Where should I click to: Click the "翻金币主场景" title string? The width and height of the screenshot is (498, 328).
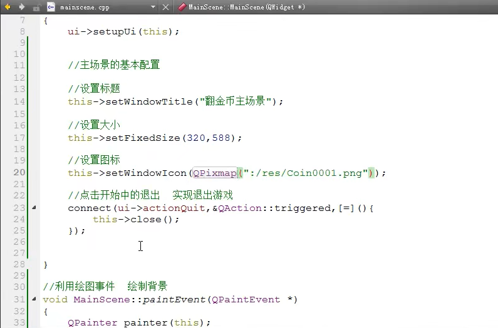click(236, 101)
